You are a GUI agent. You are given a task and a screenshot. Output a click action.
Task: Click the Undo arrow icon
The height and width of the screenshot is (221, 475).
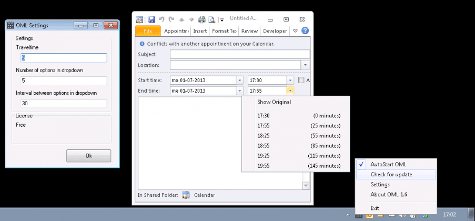tap(161, 19)
